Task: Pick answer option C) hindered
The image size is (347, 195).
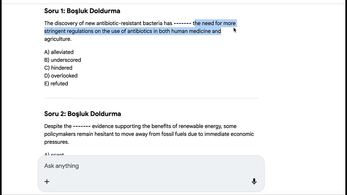Action: tap(58, 68)
